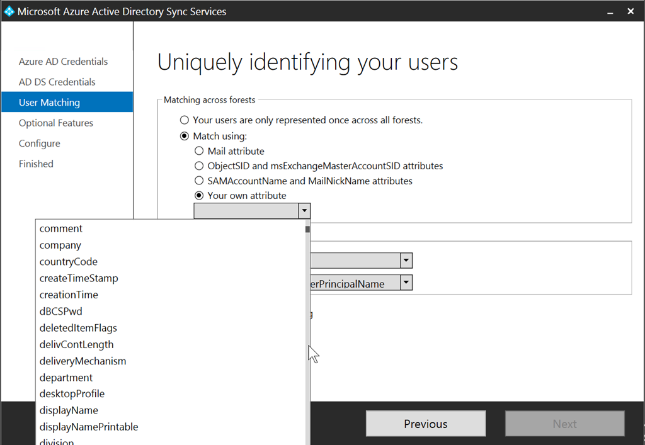Pick SAMAccountName and MailNickName option
This screenshot has width=645, height=445.
coord(199,181)
